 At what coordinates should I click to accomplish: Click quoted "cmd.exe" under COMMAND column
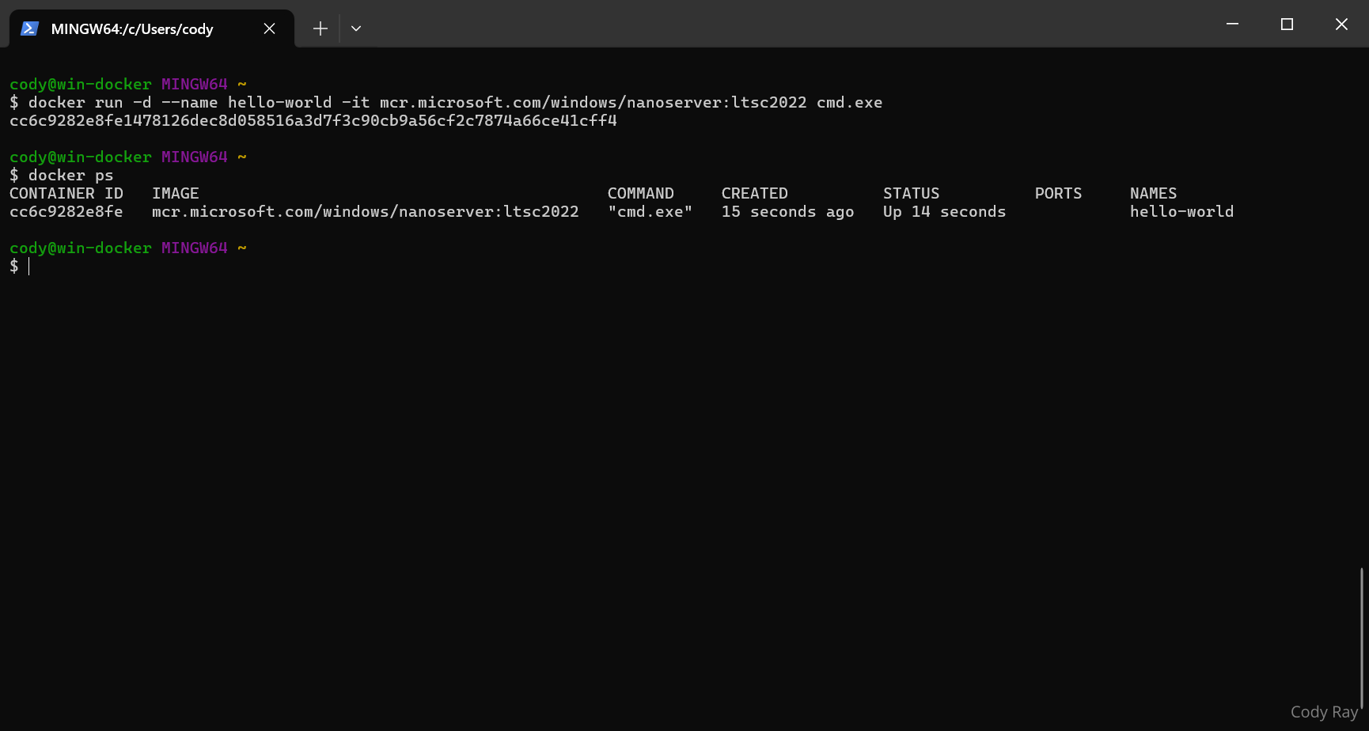pyautogui.click(x=650, y=212)
